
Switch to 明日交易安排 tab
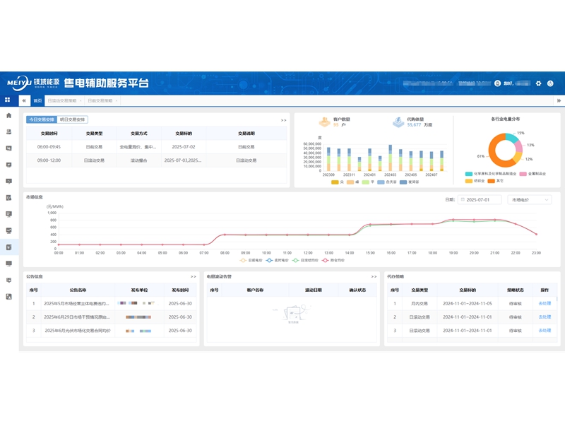point(72,120)
